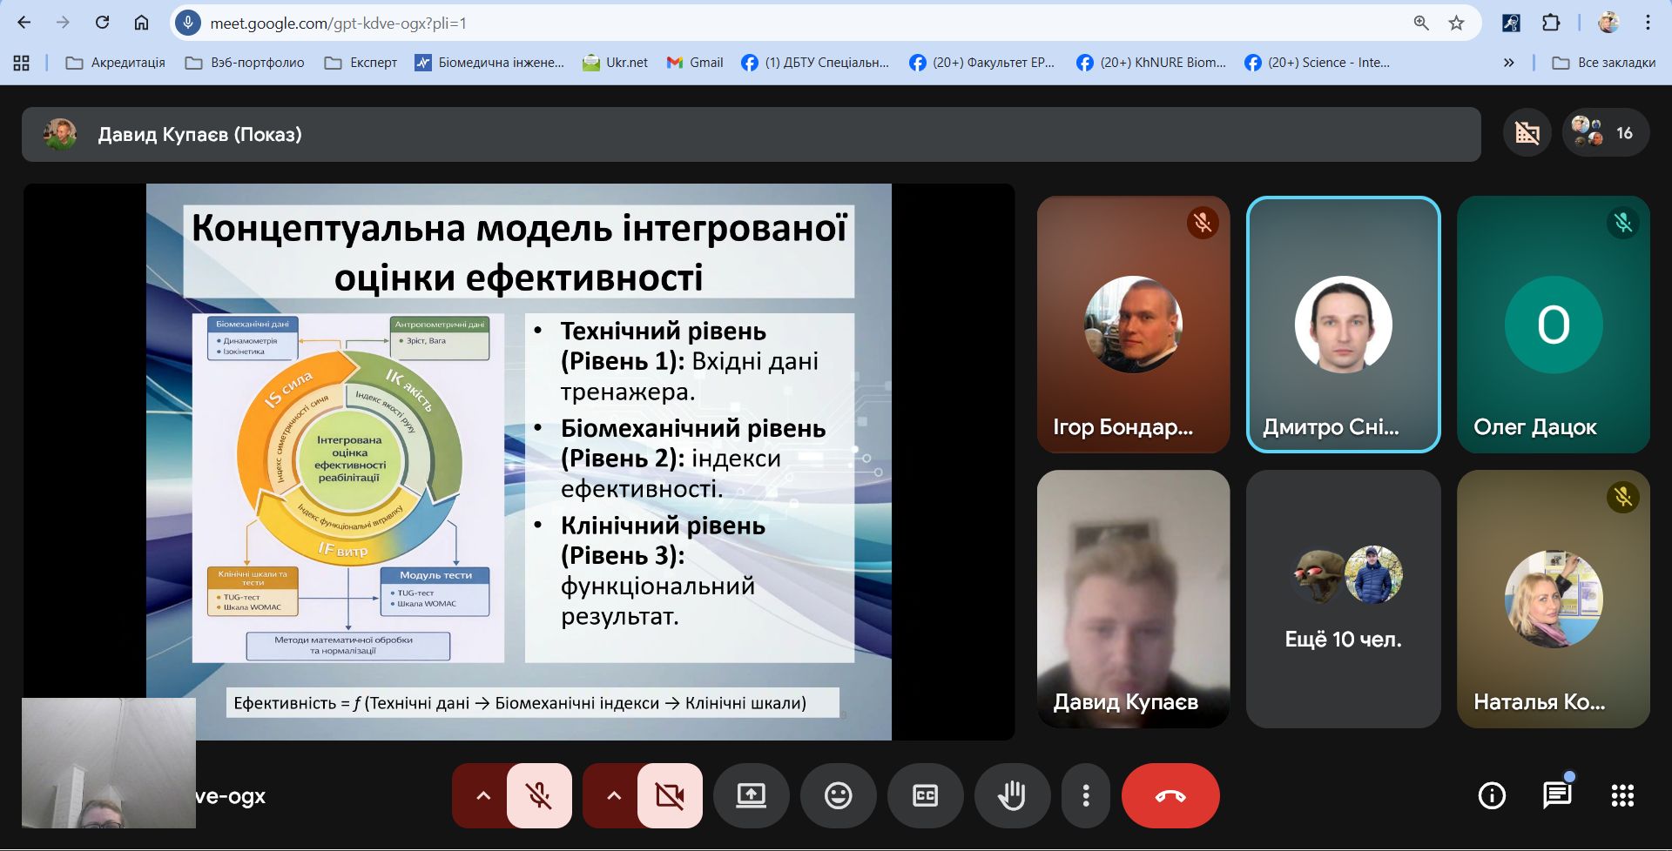Open the activities grid icon
Image resolution: width=1672 pixels, height=851 pixels.
(x=1621, y=795)
